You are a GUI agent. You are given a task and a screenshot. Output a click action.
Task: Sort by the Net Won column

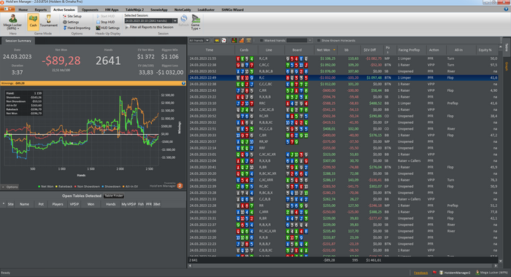pos(325,50)
